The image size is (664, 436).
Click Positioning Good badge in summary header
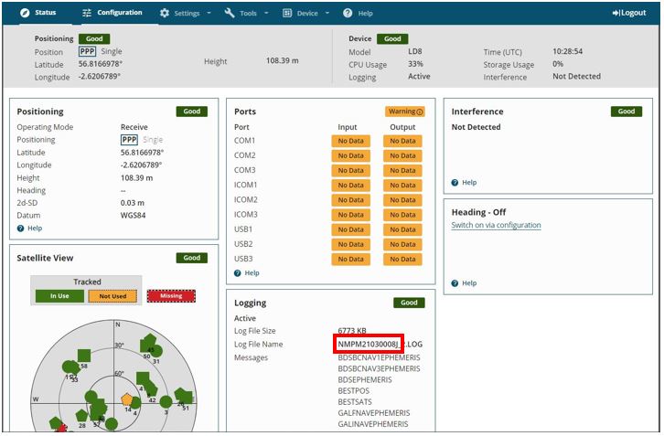point(94,39)
